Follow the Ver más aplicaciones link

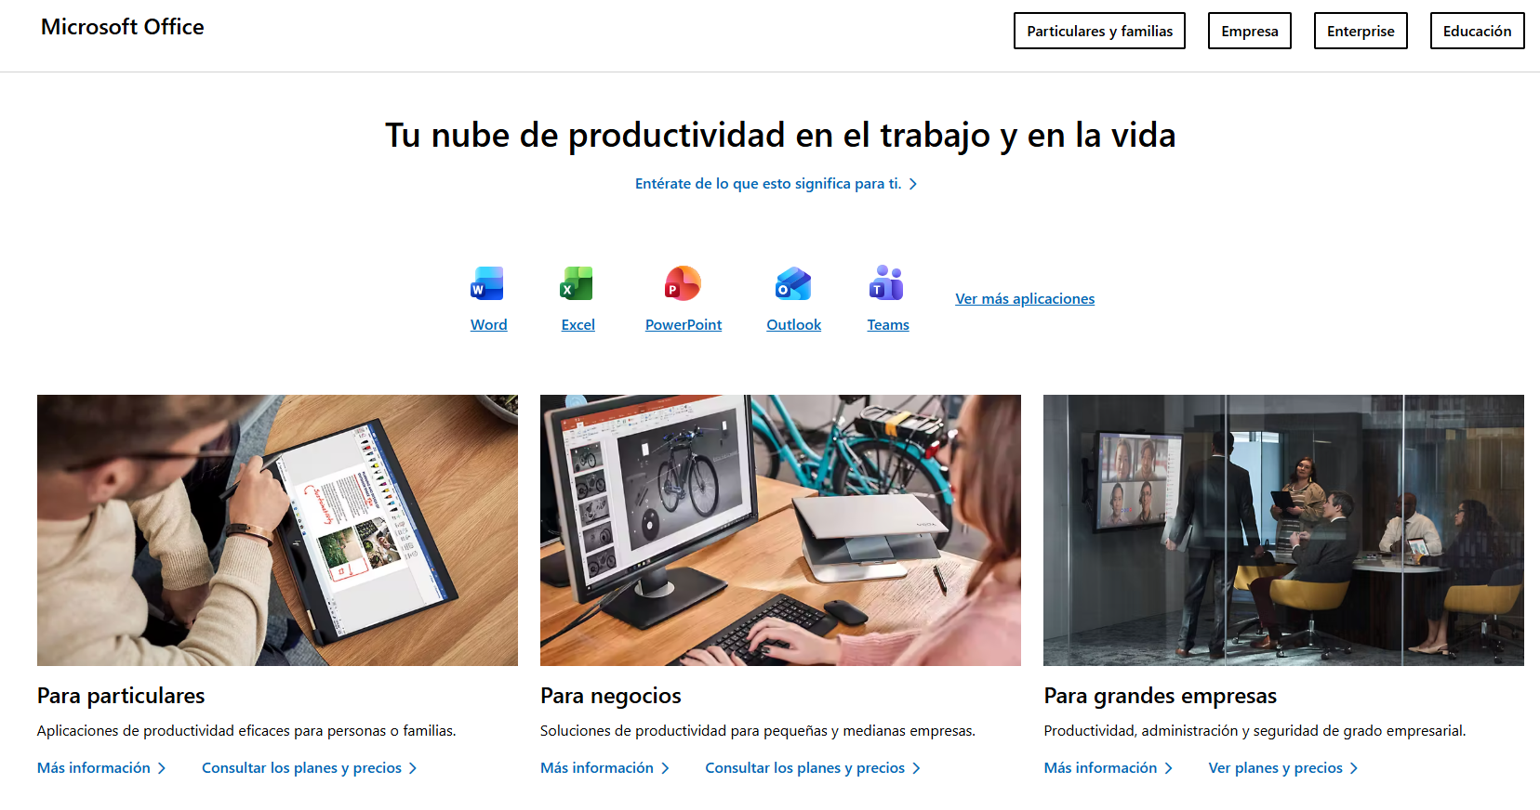click(1025, 298)
